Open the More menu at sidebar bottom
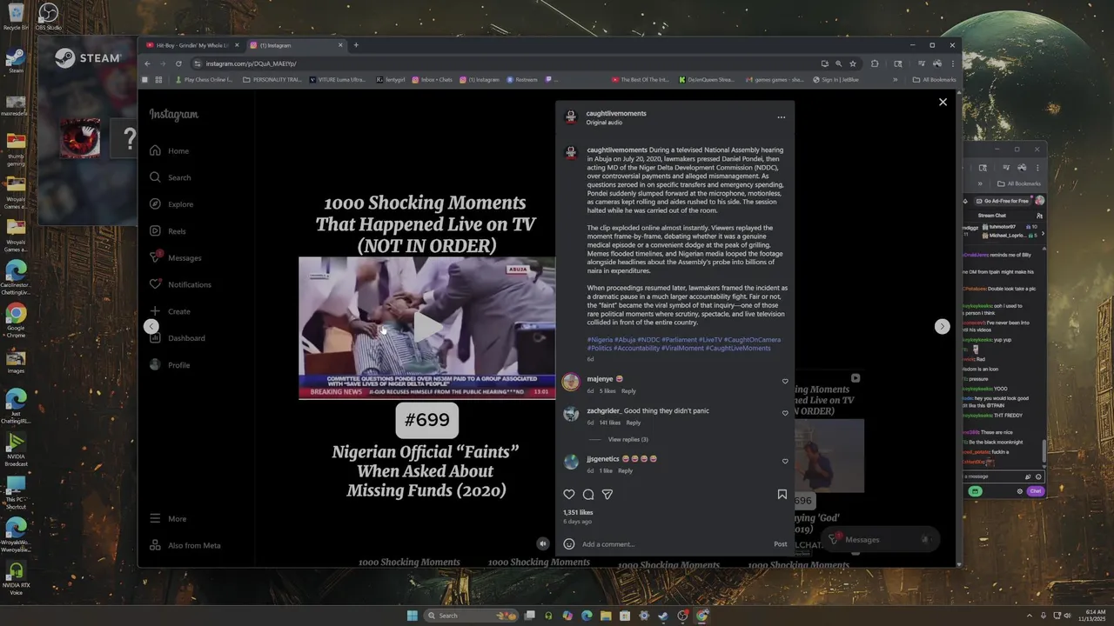The image size is (1114, 626). coord(168,518)
